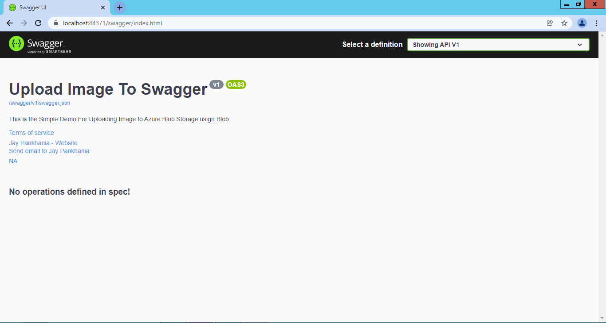The width and height of the screenshot is (606, 323).
Task: Open the Terms of service link
Action: 31,133
